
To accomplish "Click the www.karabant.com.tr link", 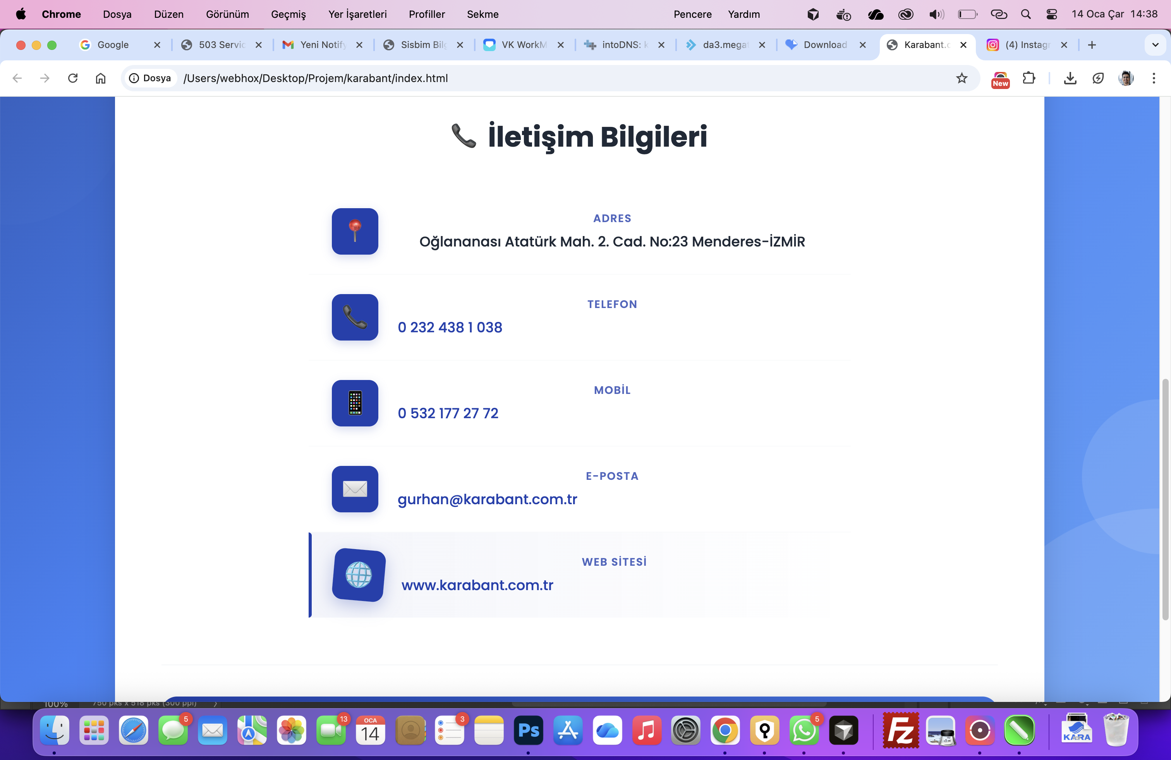I will (x=477, y=585).
